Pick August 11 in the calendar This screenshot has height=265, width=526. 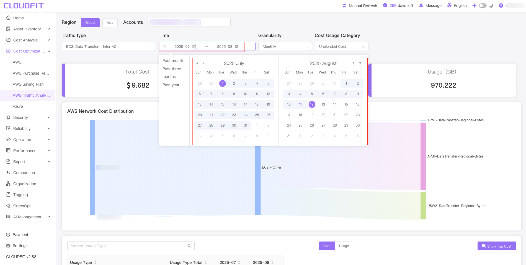[x=300, y=104]
